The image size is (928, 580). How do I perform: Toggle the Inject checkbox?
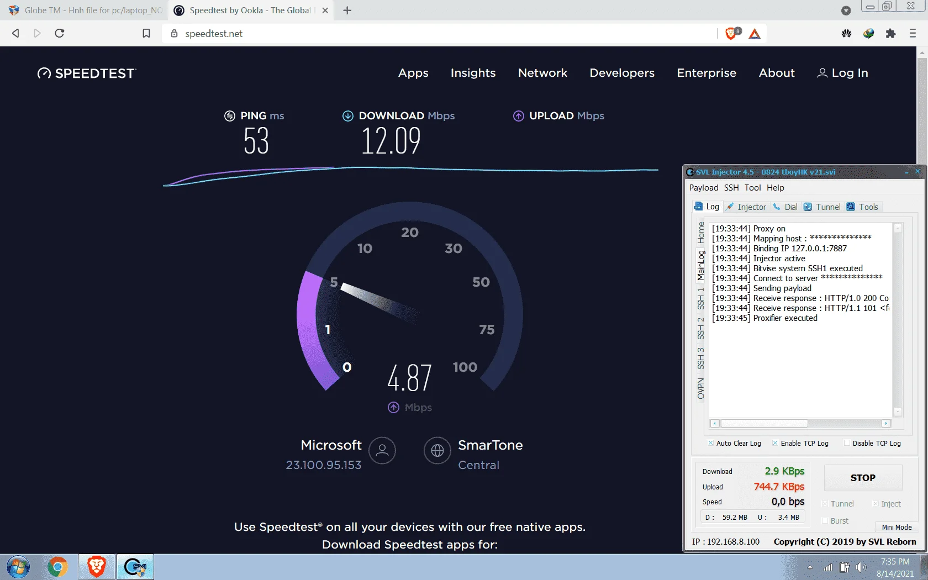[876, 504]
